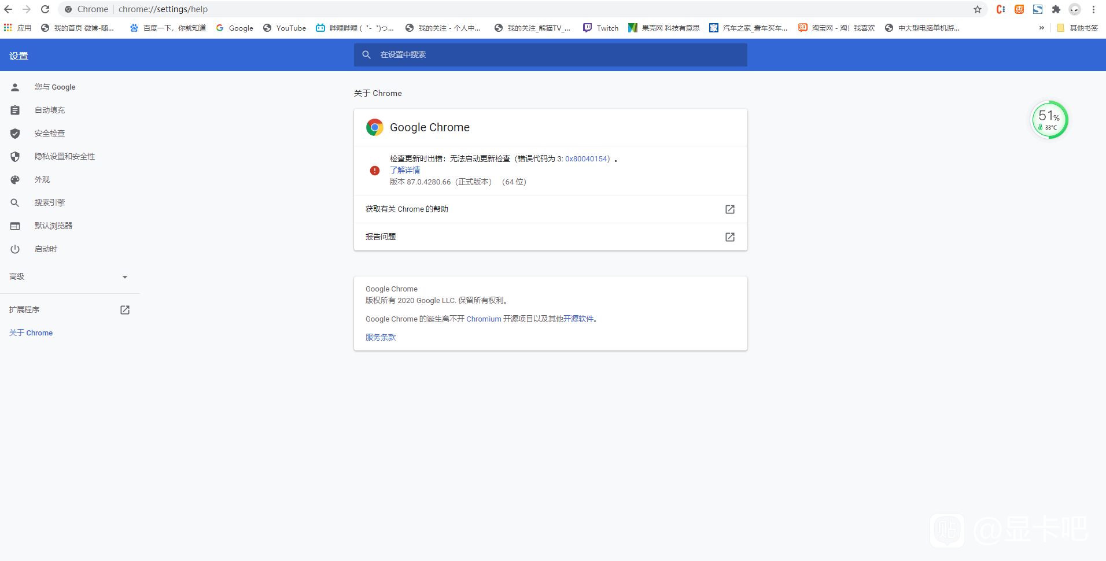Go back with the browser back arrow
Screen dimensions: 1106x561
click(x=8, y=9)
